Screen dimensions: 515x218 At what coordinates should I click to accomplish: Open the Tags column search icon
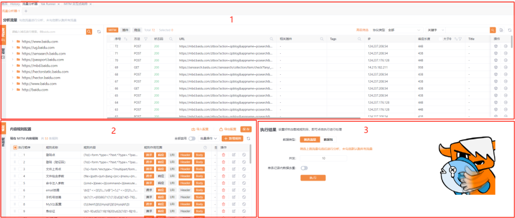[x=360, y=39]
